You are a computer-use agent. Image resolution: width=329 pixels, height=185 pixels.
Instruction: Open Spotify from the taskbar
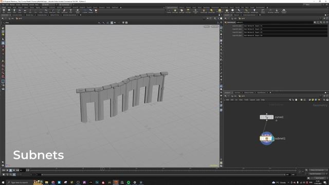[129, 182]
